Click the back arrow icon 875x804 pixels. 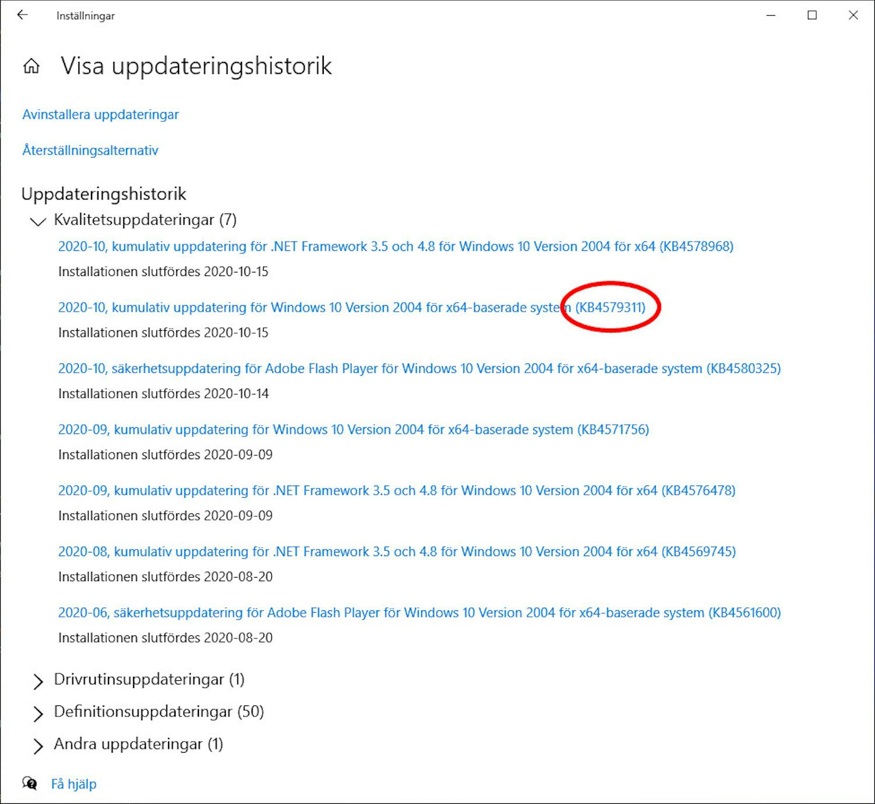tap(22, 15)
